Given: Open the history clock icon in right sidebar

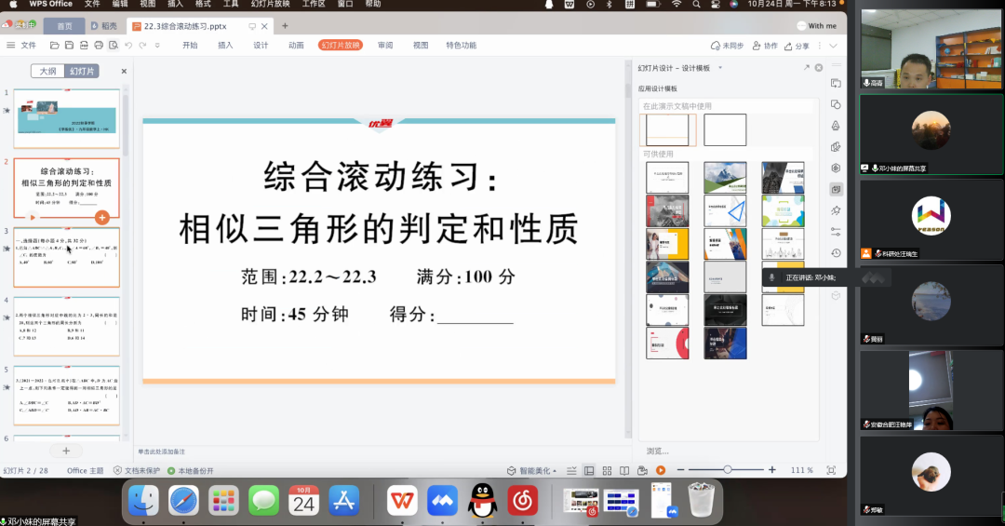Looking at the screenshot, I should pyautogui.click(x=836, y=253).
